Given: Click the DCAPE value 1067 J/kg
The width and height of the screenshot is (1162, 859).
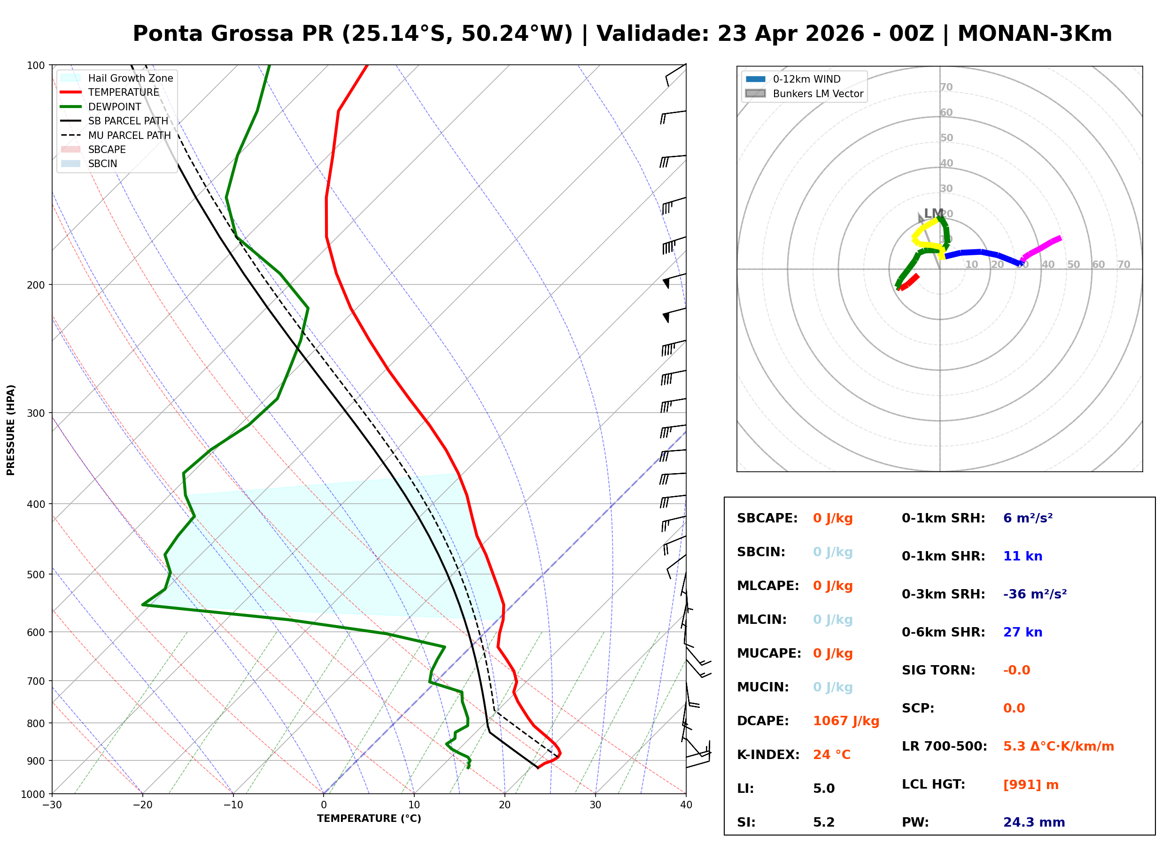Looking at the screenshot, I should tap(846, 721).
